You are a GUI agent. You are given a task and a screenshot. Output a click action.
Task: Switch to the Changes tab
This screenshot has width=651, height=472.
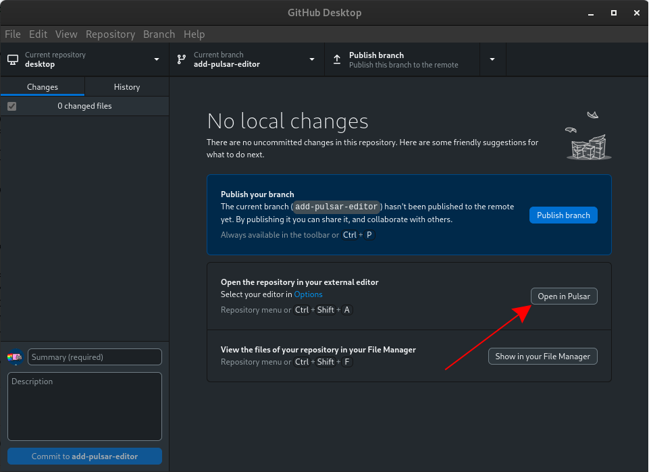43,86
